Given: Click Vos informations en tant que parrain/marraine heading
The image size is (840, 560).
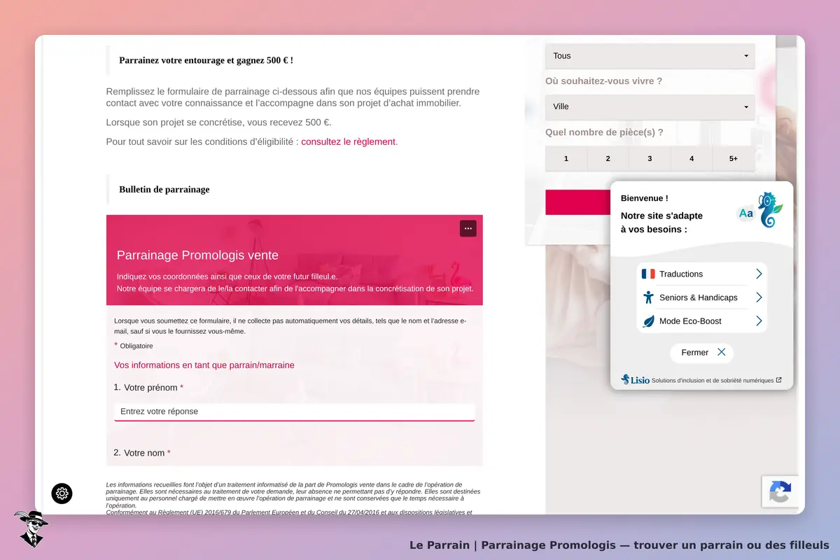Looking at the screenshot, I should pyautogui.click(x=204, y=365).
